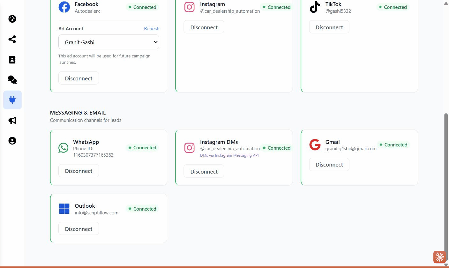Disconnect the Facebook integration
449x268 pixels.
[x=79, y=78]
